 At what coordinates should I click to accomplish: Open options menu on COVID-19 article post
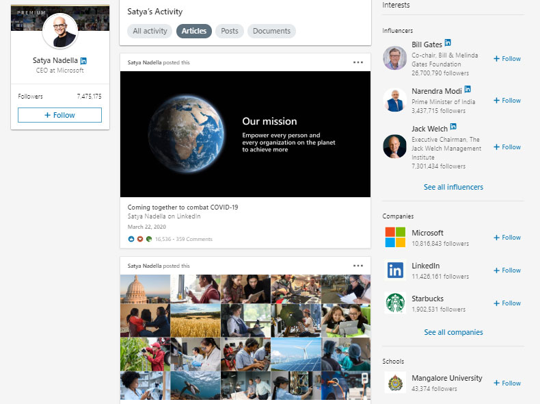click(x=357, y=62)
